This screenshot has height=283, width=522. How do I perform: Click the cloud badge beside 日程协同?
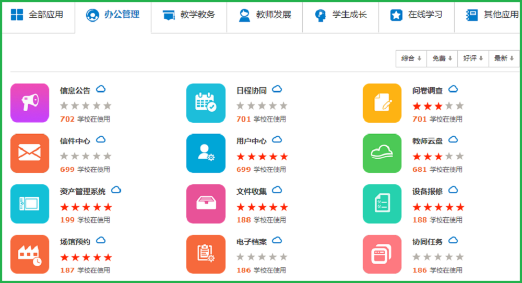pyautogui.click(x=277, y=89)
